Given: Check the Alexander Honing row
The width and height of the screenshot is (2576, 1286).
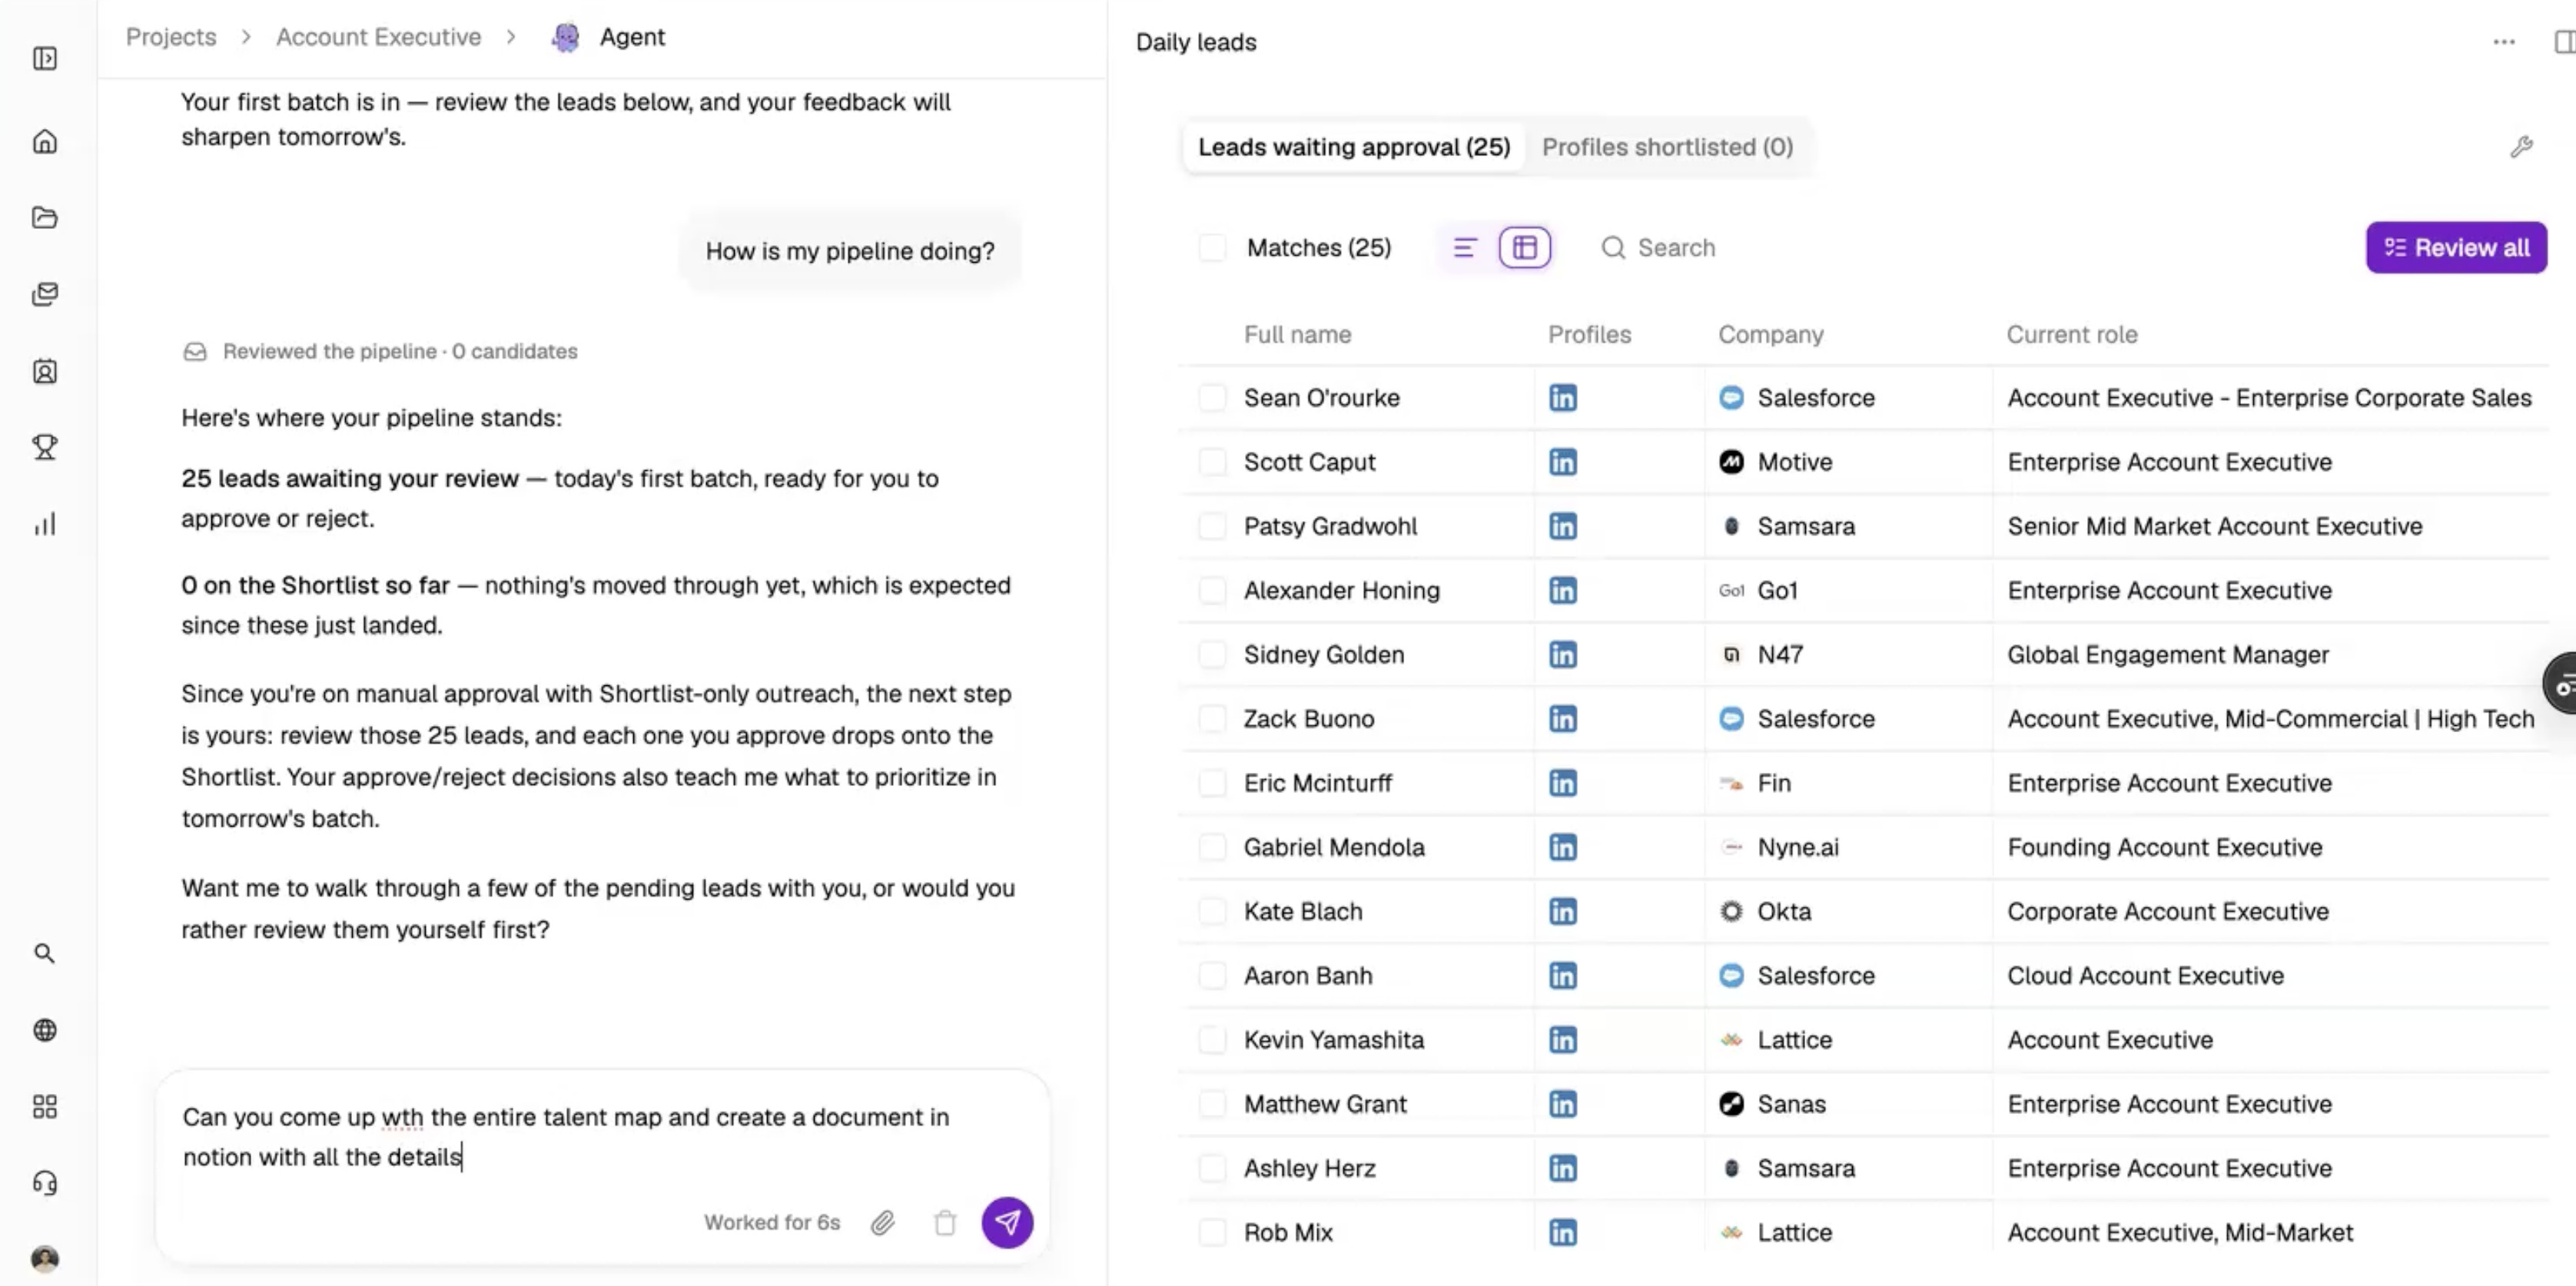Looking at the screenshot, I should click(1212, 590).
